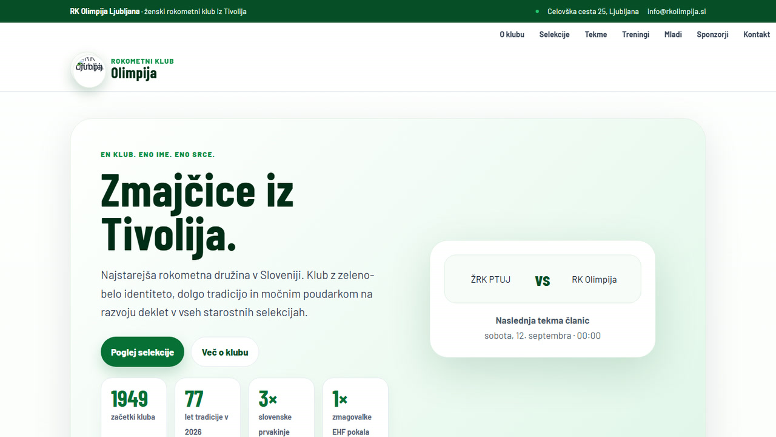Click the Poglej selekcije button
The height and width of the screenshot is (437, 776).
tap(142, 352)
